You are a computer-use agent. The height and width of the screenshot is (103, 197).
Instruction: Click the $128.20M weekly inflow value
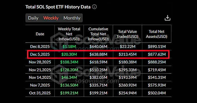click(69, 70)
